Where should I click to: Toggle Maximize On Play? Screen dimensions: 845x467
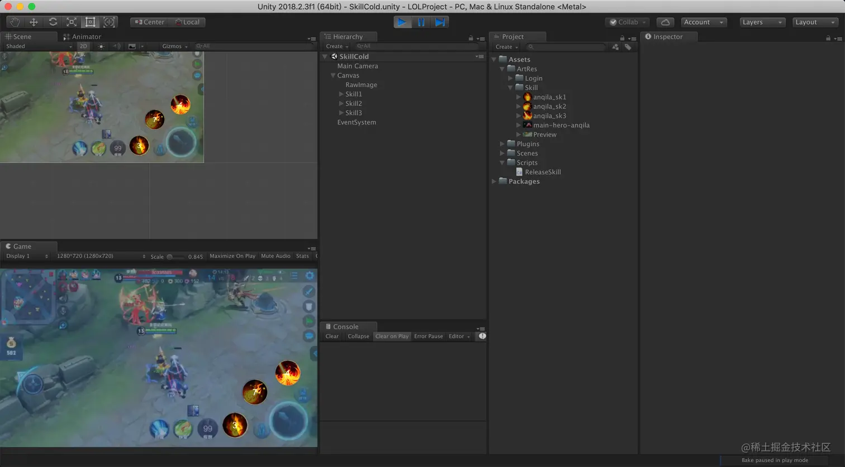click(x=232, y=256)
